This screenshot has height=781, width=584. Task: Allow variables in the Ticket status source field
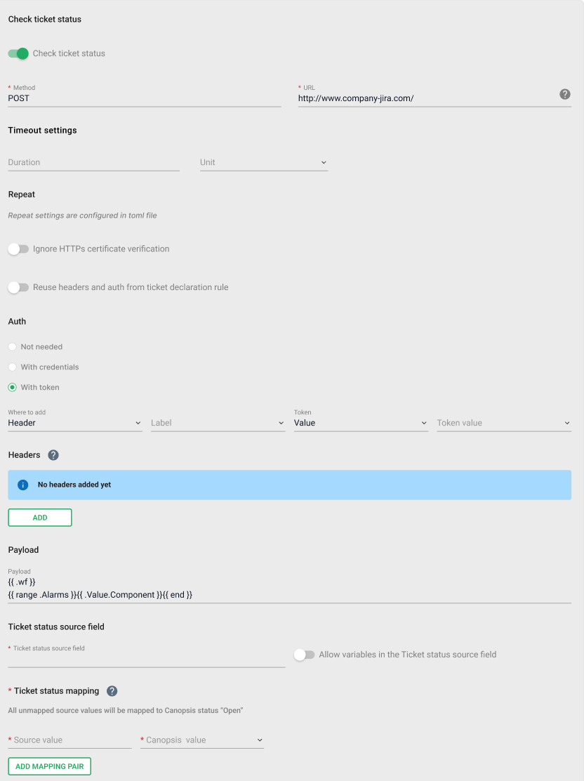[305, 655]
